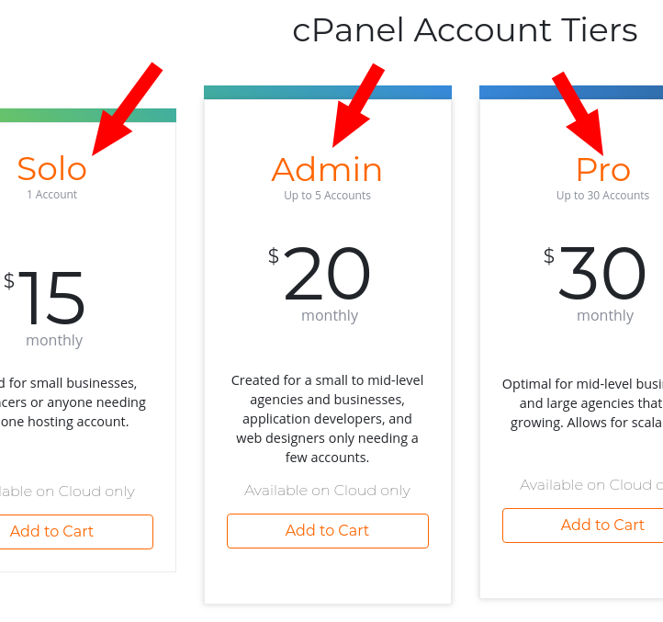This screenshot has height=622, width=663.
Task: Select the Pro tier heading
Action: 603,170
